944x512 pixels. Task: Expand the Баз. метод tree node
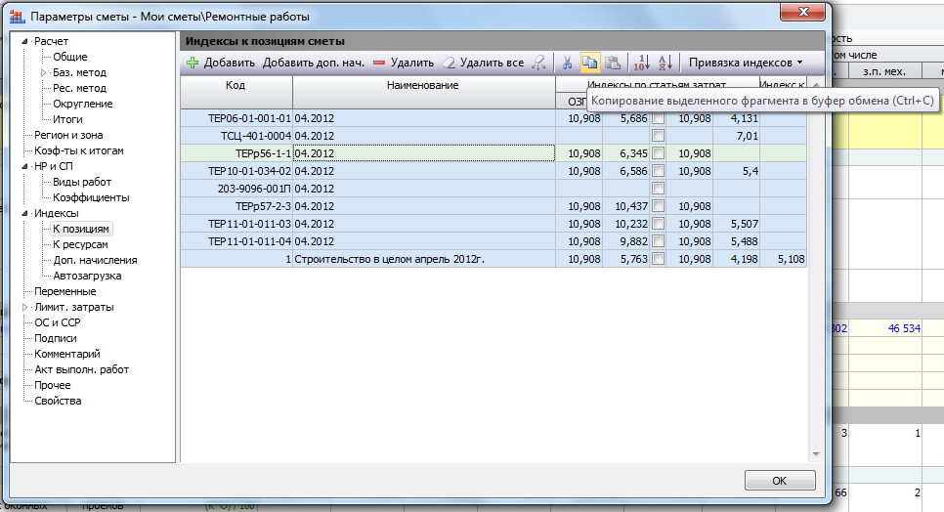pos(43,73)
